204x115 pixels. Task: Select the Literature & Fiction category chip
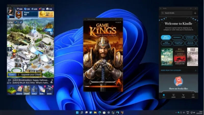[x=189, y=37]
